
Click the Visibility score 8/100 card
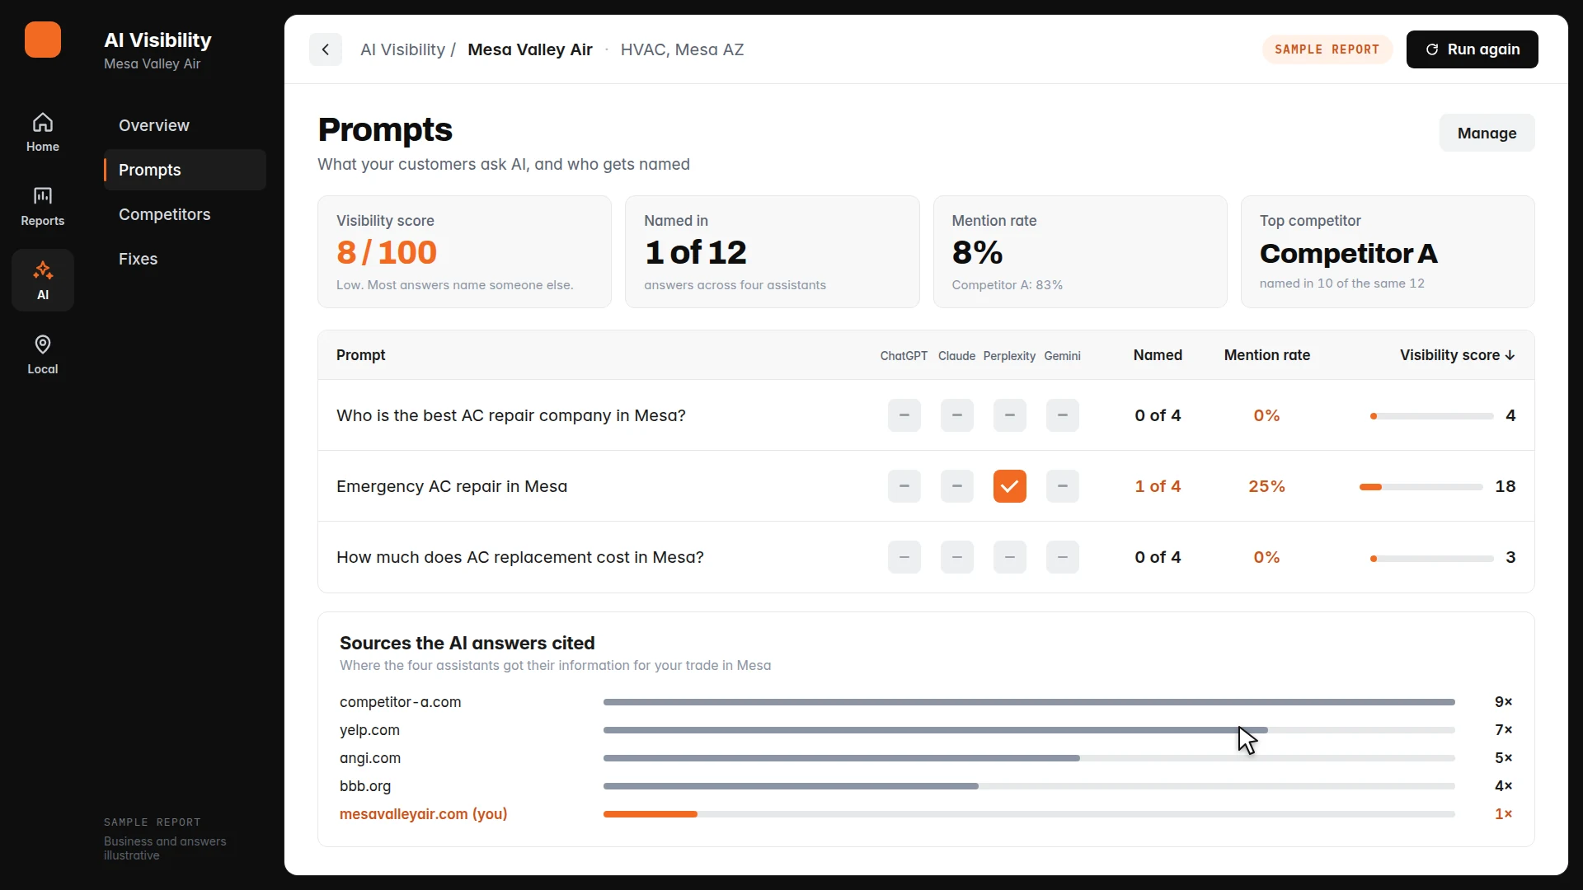click(464, 251)
